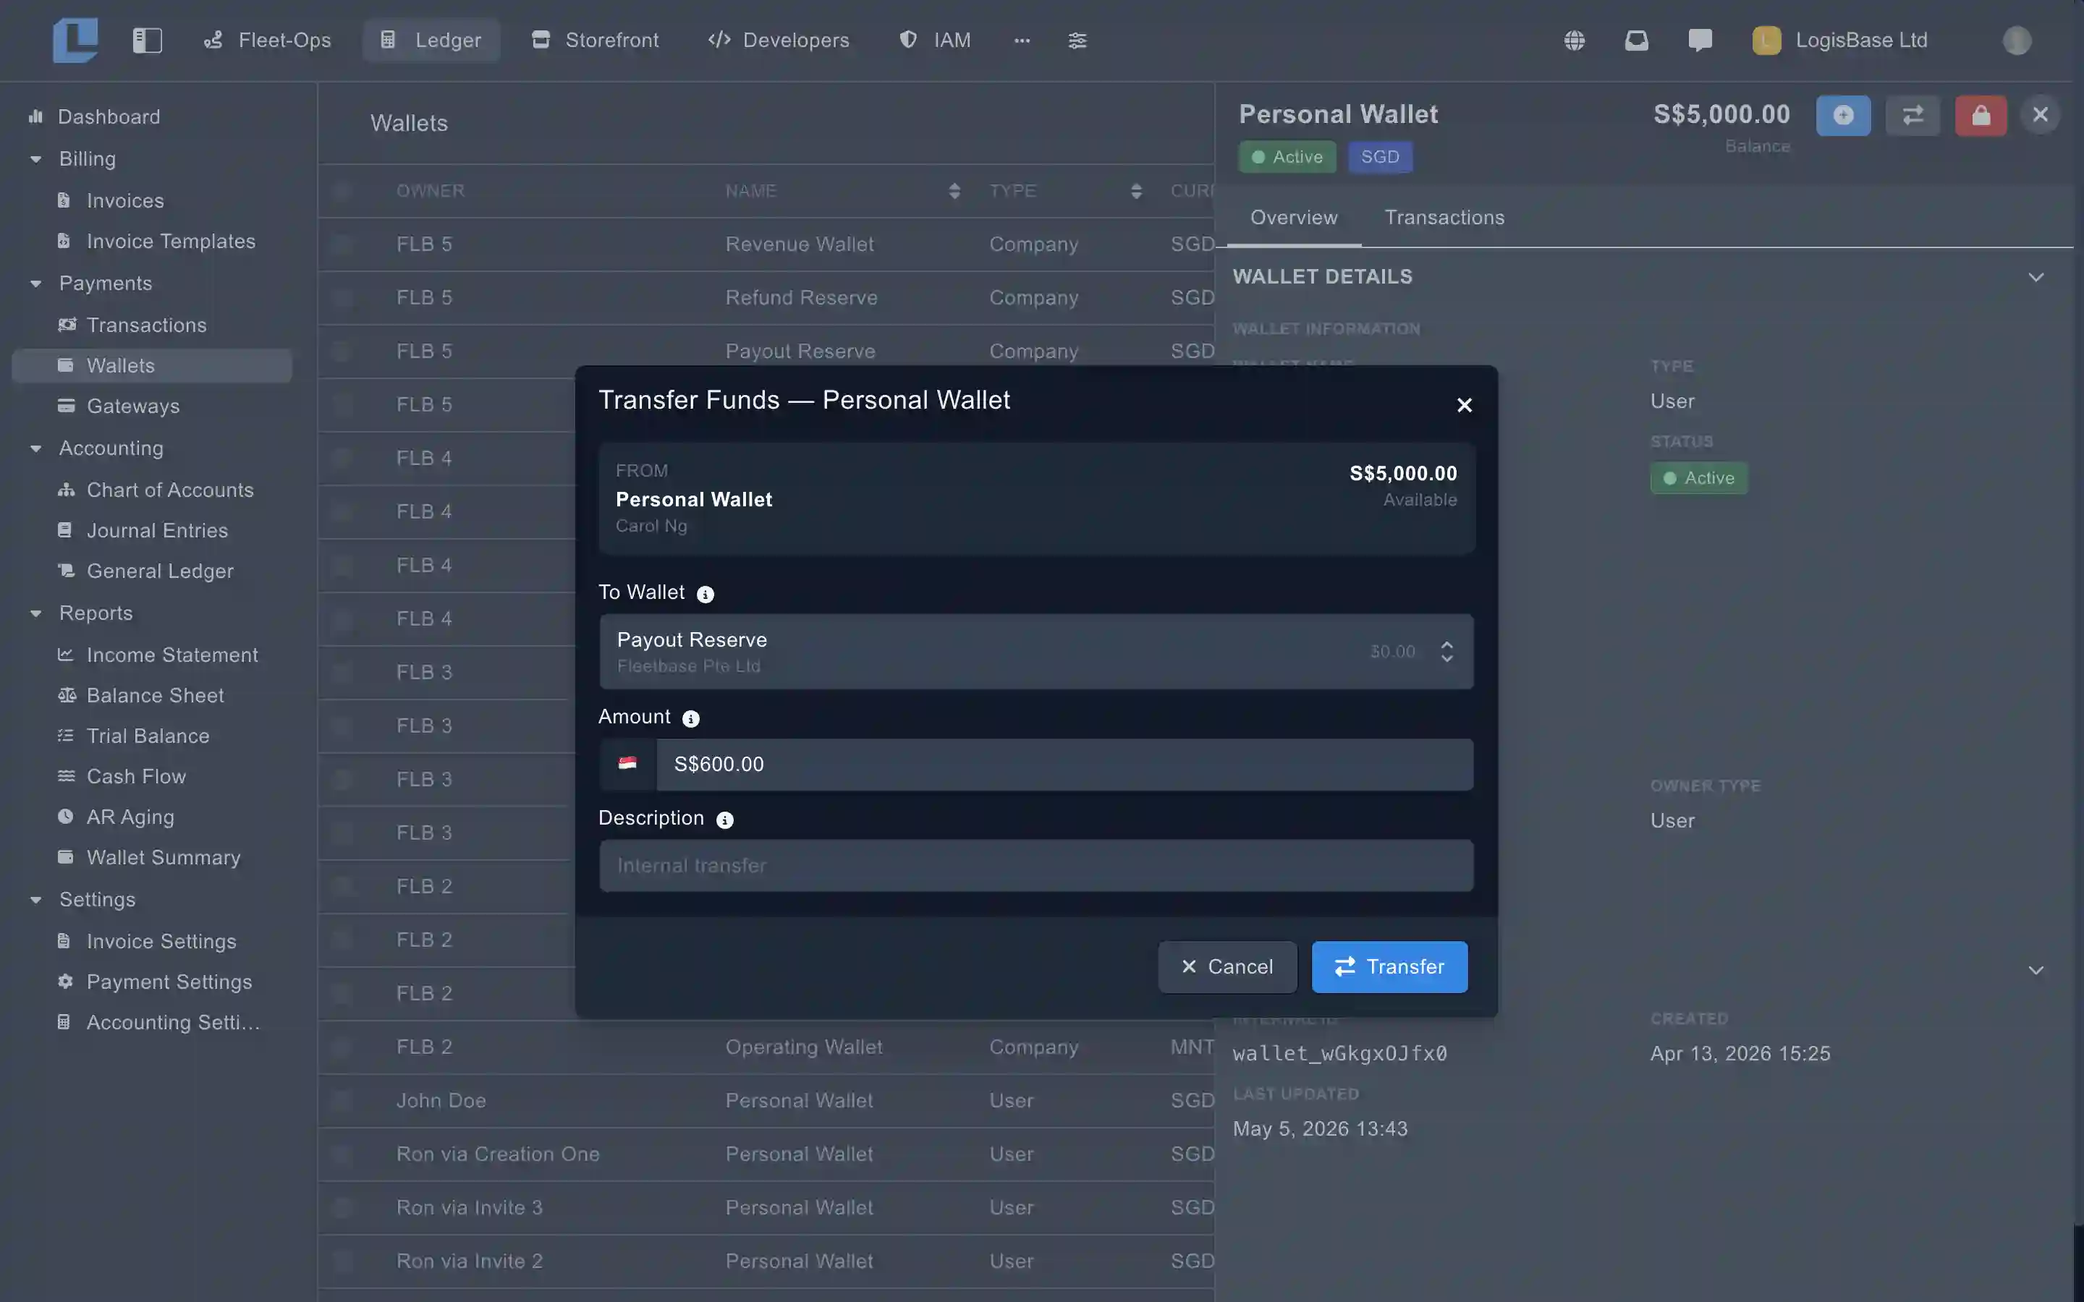Click the To Wallet info icon

[x=706, y=594]
